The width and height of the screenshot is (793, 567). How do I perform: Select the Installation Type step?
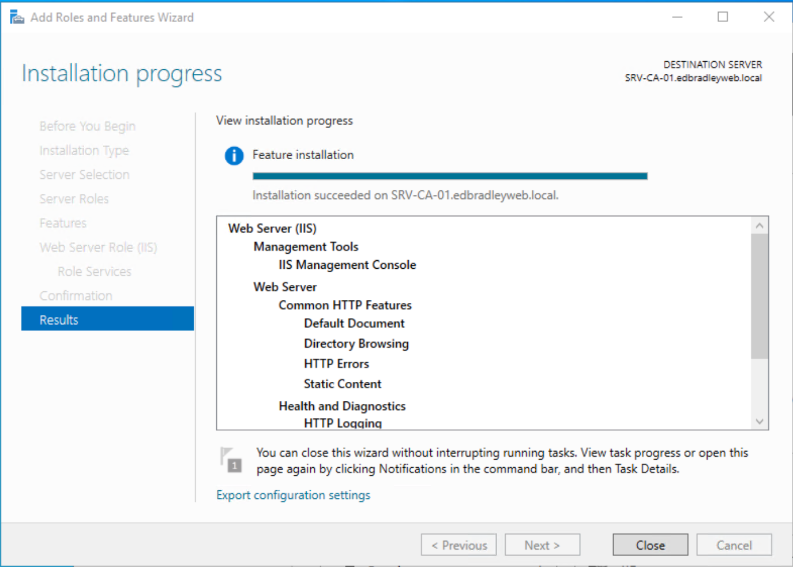tap(84, 150)
